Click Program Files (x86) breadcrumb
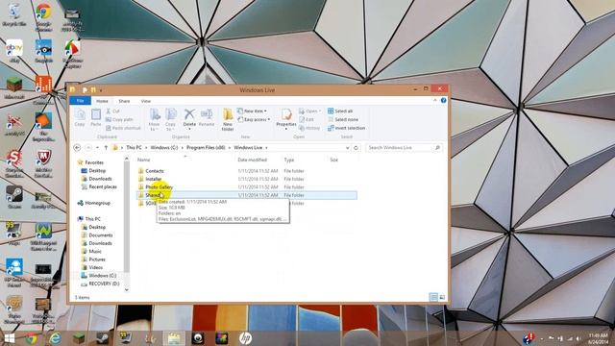615x346 pixels. point(206,147)
